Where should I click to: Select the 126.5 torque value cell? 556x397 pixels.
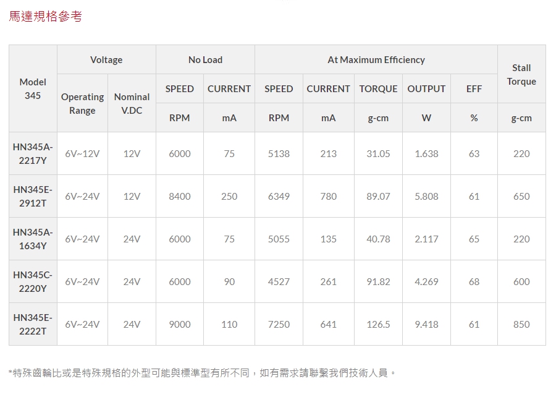(378, 325)
